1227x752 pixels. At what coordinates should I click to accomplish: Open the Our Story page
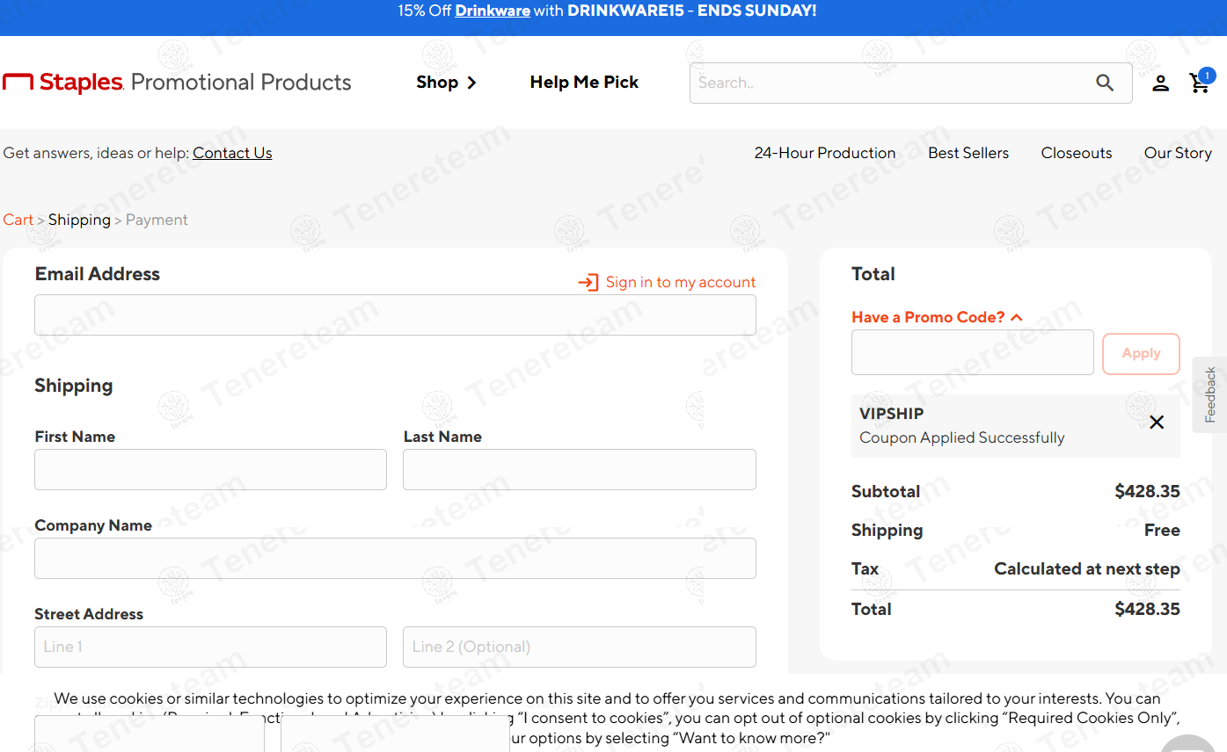[x=1177, y=153]
